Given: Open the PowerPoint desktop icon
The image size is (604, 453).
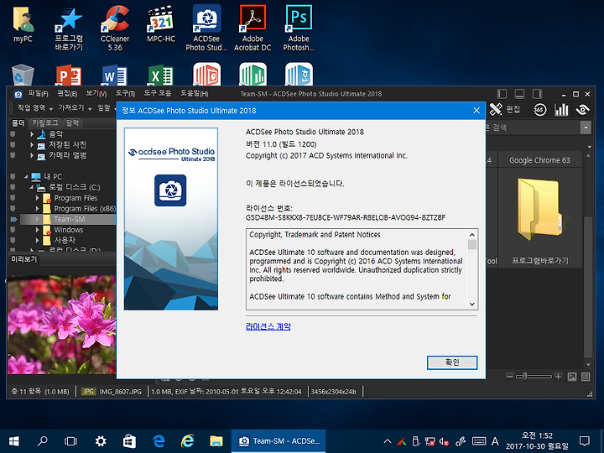Looking at the screenshot, I should pyautogui.click(x=69, y=75).
